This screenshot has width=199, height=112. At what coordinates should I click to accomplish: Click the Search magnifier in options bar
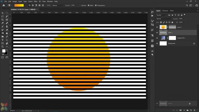(187, 6)
